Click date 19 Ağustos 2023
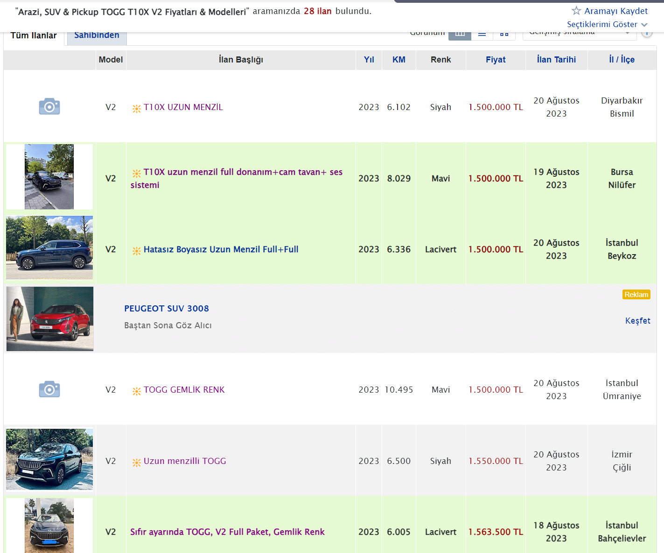Image resolution: width=664 pixels, height=553 pixels. [x=556, y=179]
